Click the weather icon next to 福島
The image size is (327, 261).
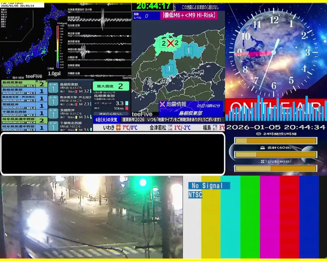215,127
